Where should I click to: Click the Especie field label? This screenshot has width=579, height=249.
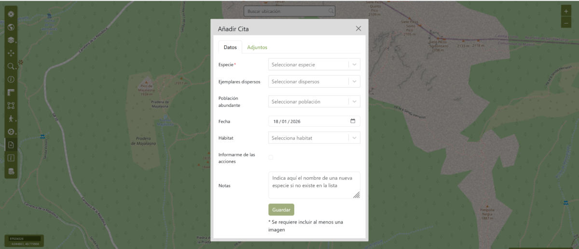(x=227, y=64)
